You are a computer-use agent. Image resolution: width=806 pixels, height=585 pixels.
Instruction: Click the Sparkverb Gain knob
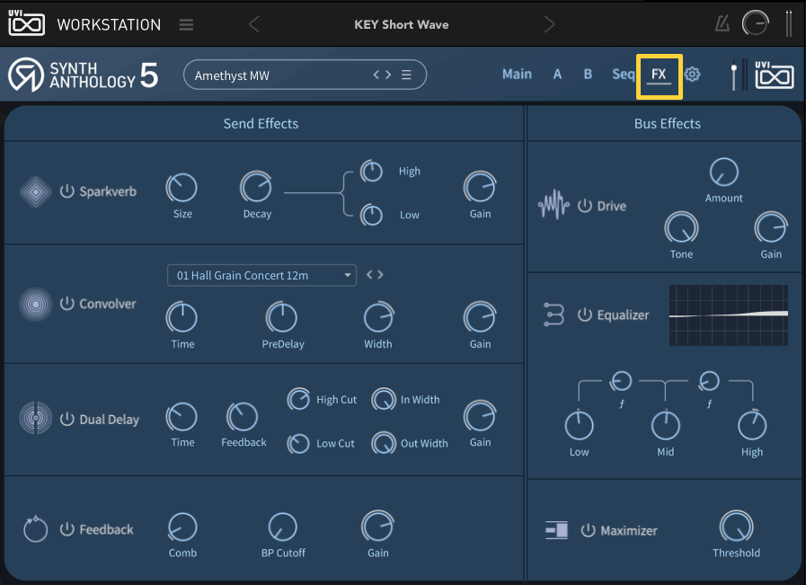(x=480, y=188)
